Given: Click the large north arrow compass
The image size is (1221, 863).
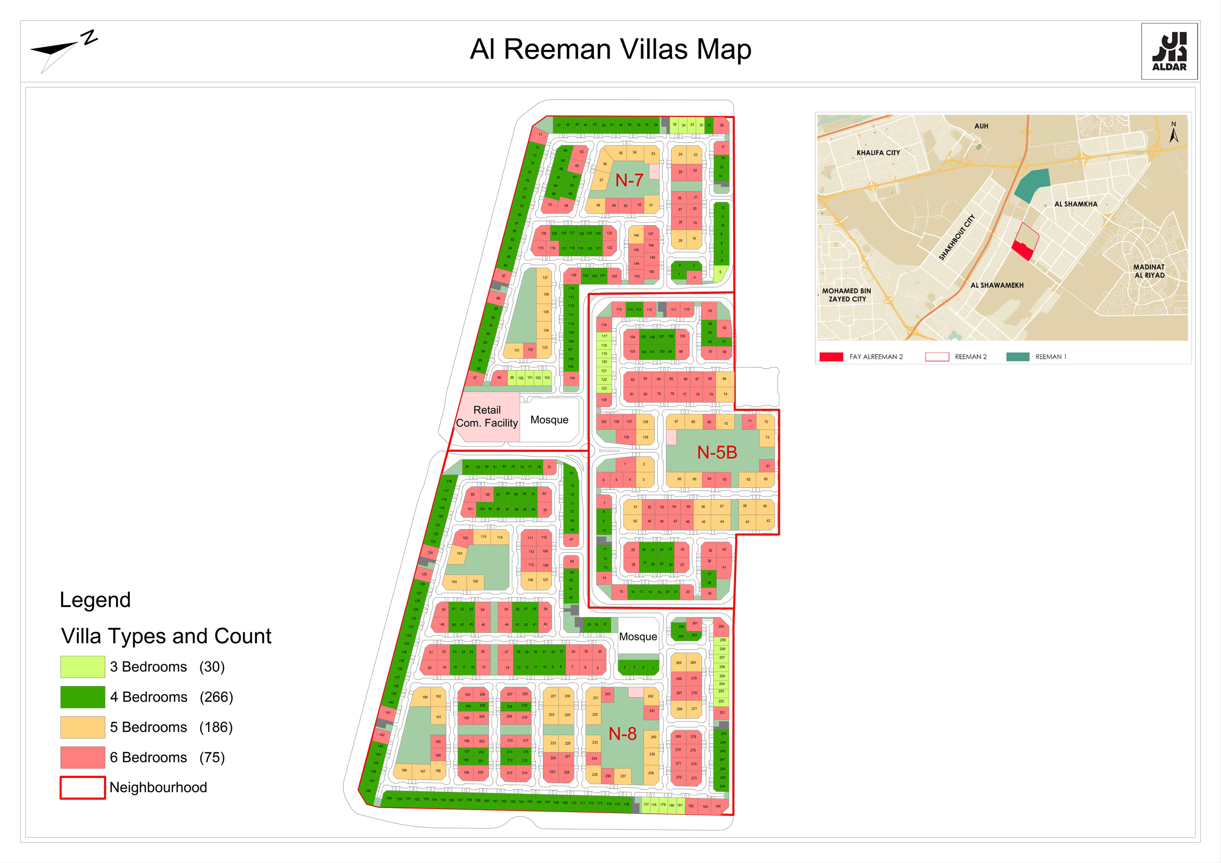Looking at the screenshot, I should point(64,50).
